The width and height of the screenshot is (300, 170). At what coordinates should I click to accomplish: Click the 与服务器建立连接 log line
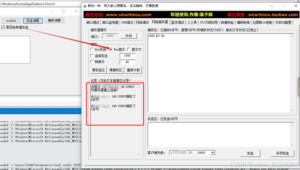click(104, 90)
